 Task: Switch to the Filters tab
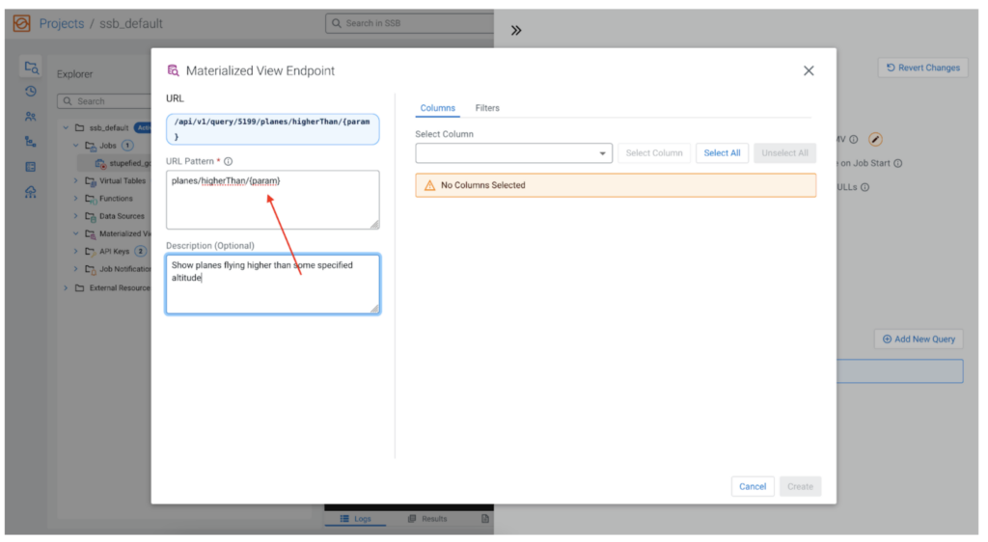[x=487, y=108]
